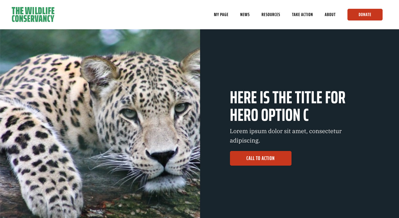Click the Call to Action button
399x218 pixels.
pyautogui.click(x=261, y=158)
